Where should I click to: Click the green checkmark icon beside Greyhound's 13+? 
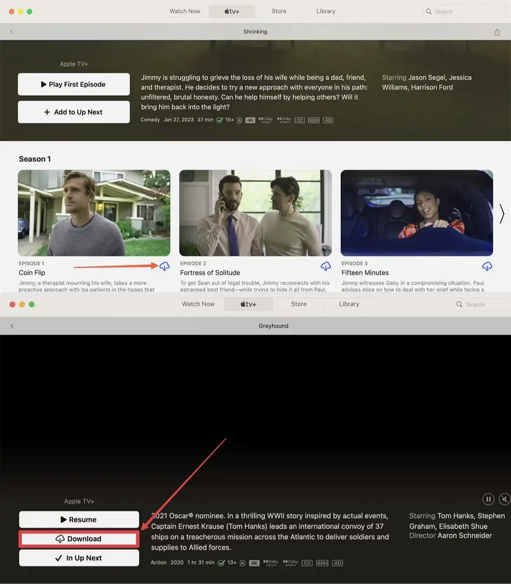221,563
